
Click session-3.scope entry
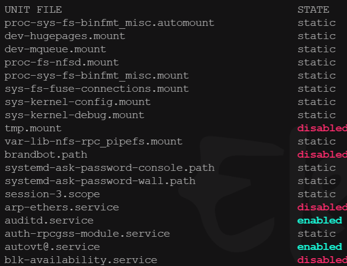[52, 194]
